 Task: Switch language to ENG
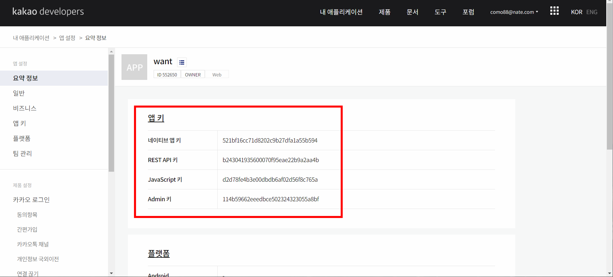tap(592, 12)
